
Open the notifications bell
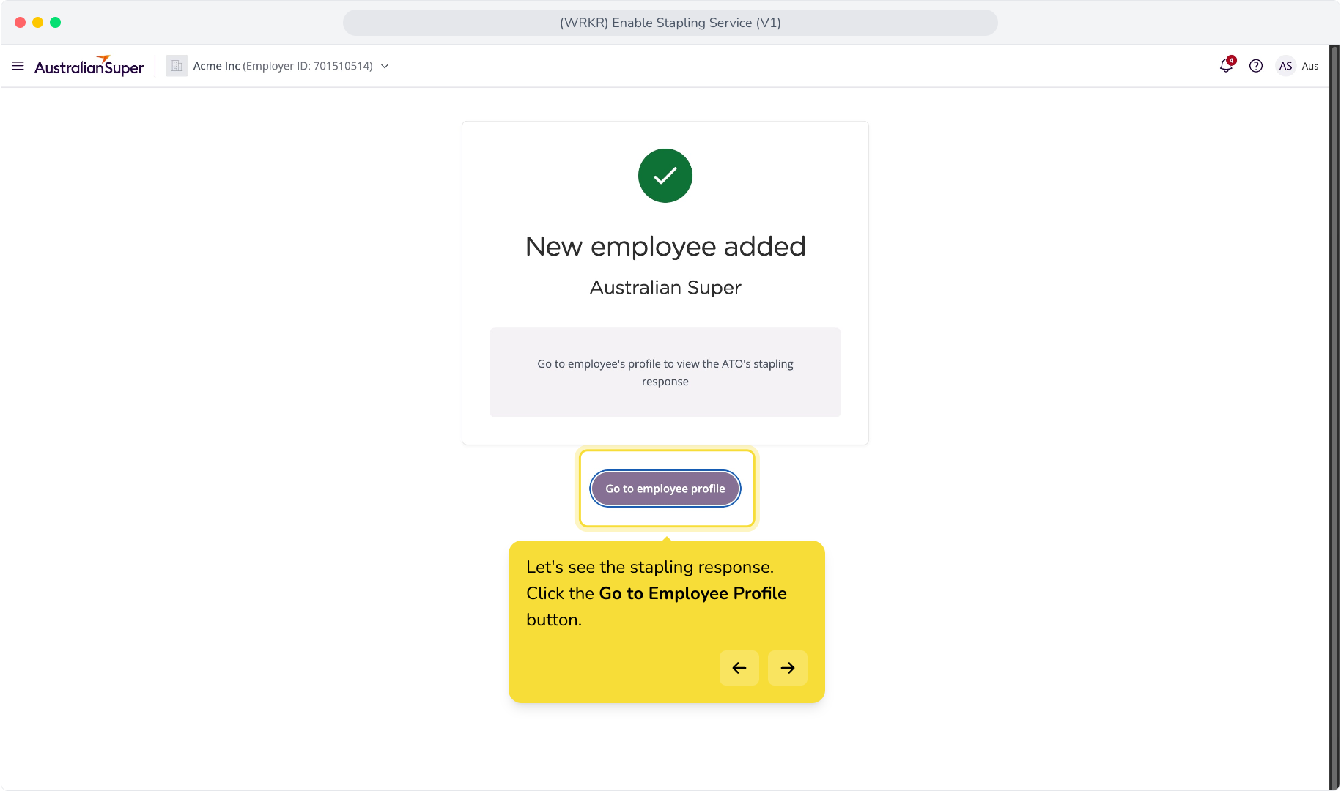1226,66
